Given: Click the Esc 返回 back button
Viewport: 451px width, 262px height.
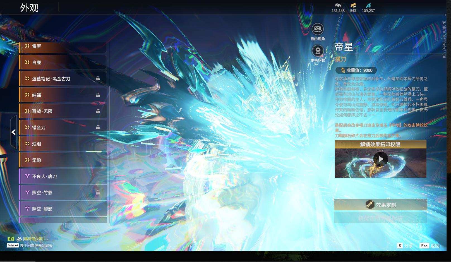Looking at the screenshot, I should point(430,246).
